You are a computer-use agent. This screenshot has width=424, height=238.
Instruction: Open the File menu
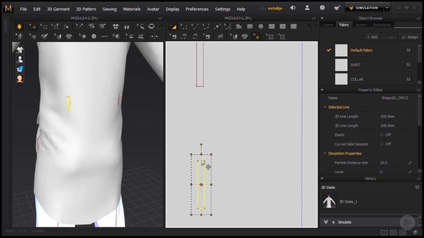click(x=24, y=9)
